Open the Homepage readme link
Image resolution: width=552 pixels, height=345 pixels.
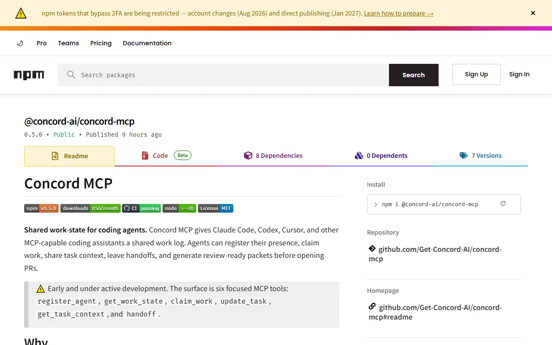(435, 312)
